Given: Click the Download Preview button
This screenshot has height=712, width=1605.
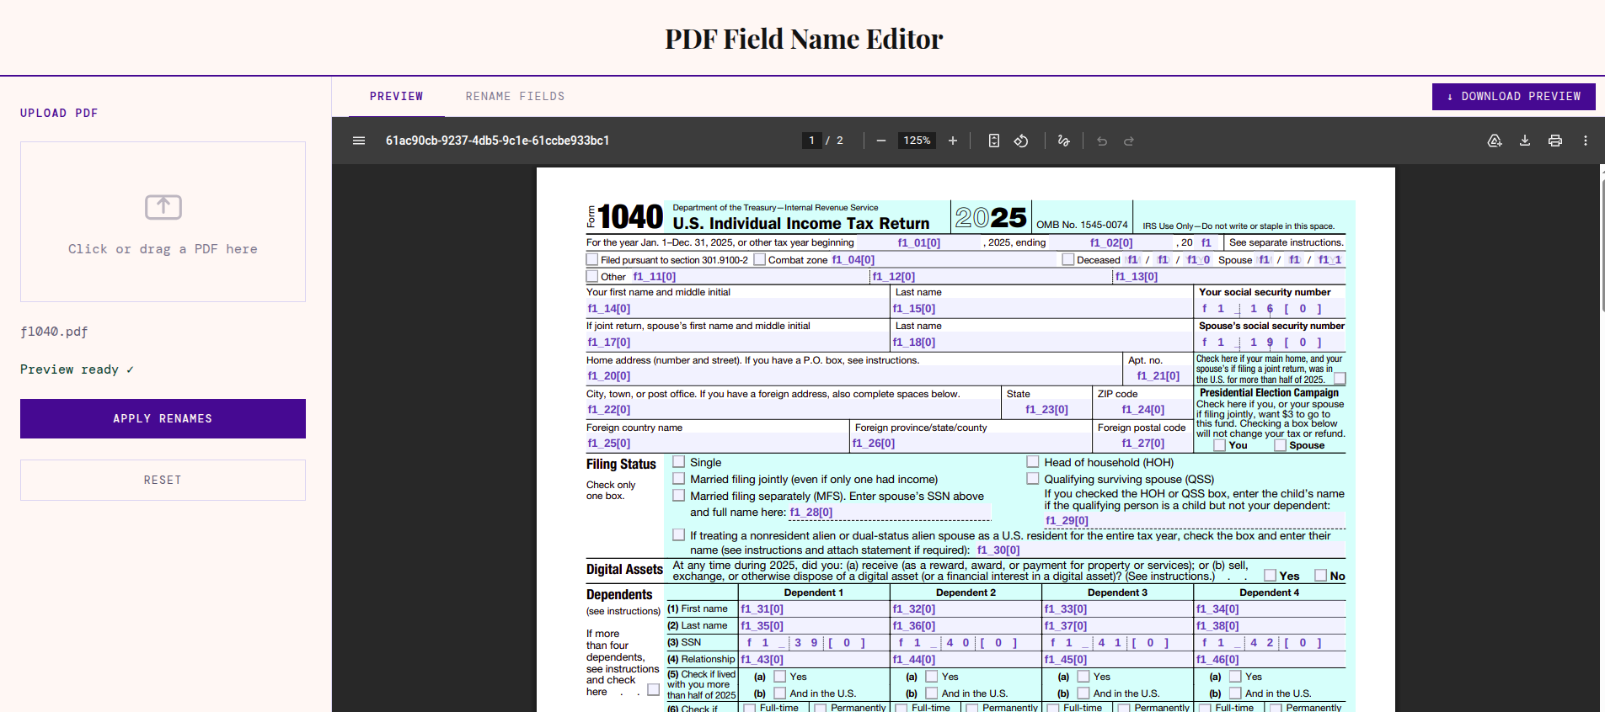Looking at the screenshot, I should pyautogui.click(x=1514, y=97).
